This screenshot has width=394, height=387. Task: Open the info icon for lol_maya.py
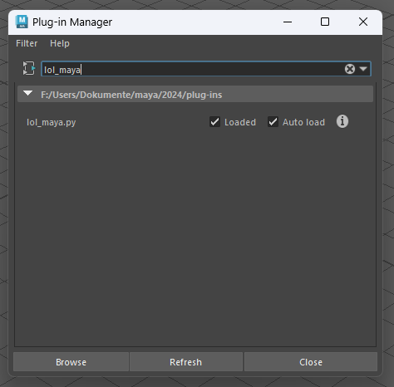click(x=342, y=121)
